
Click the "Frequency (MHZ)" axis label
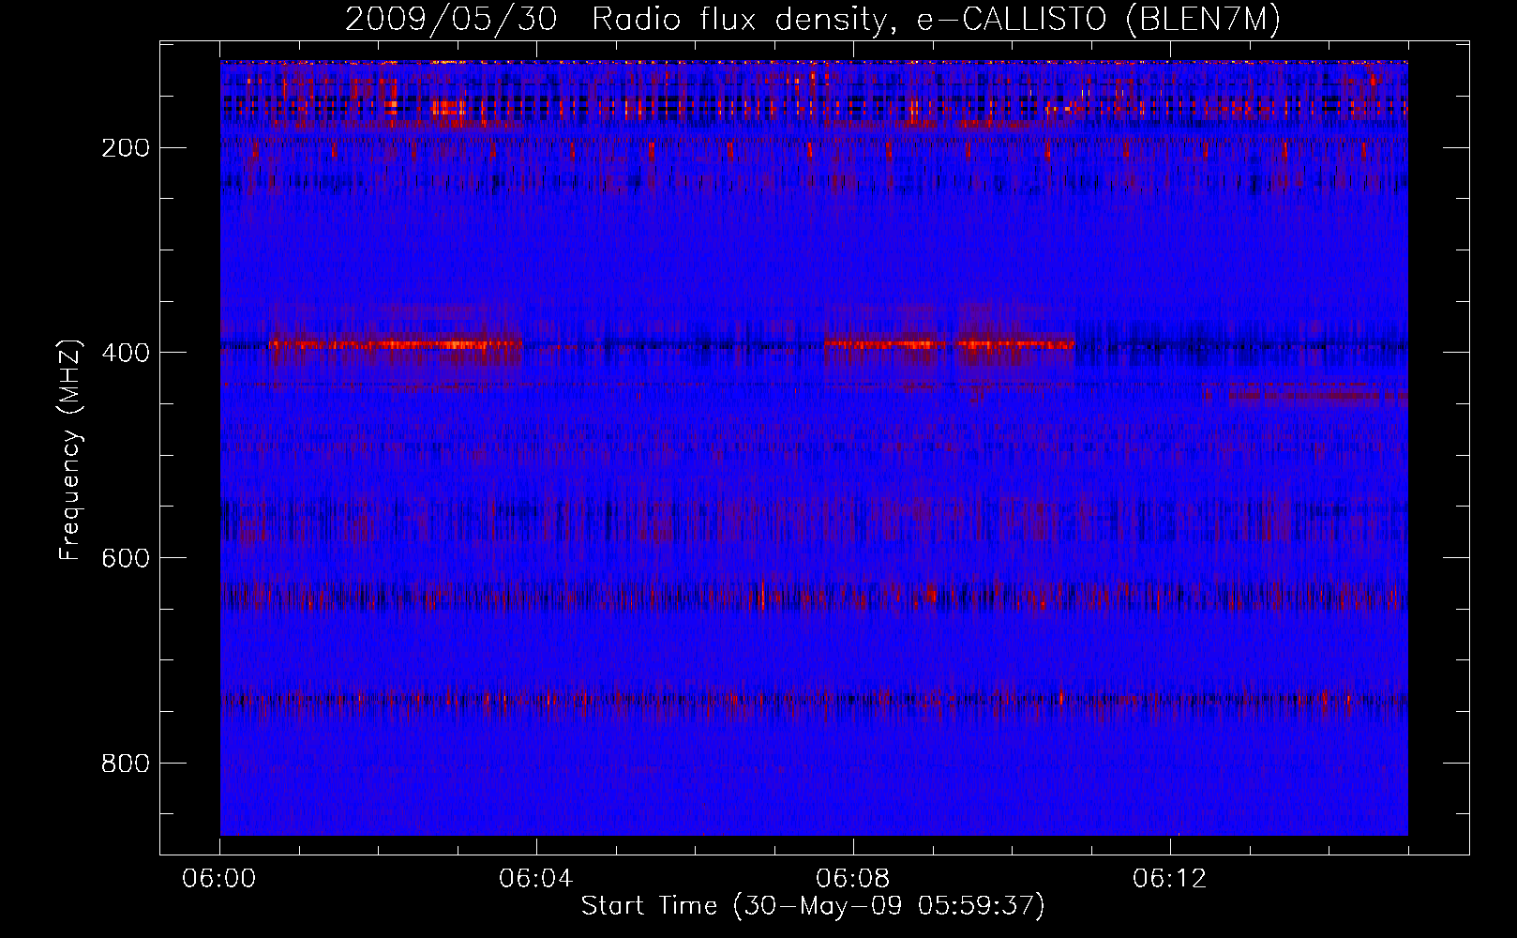(70, 449)
